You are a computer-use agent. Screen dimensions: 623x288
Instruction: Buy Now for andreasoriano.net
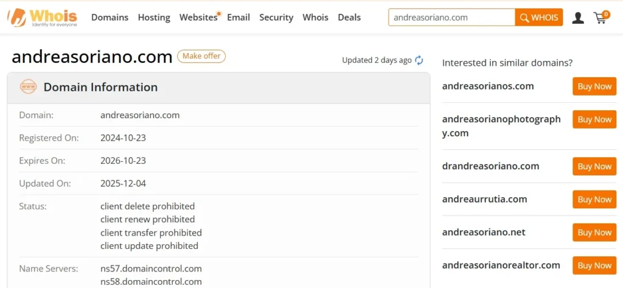pos(594,233)
